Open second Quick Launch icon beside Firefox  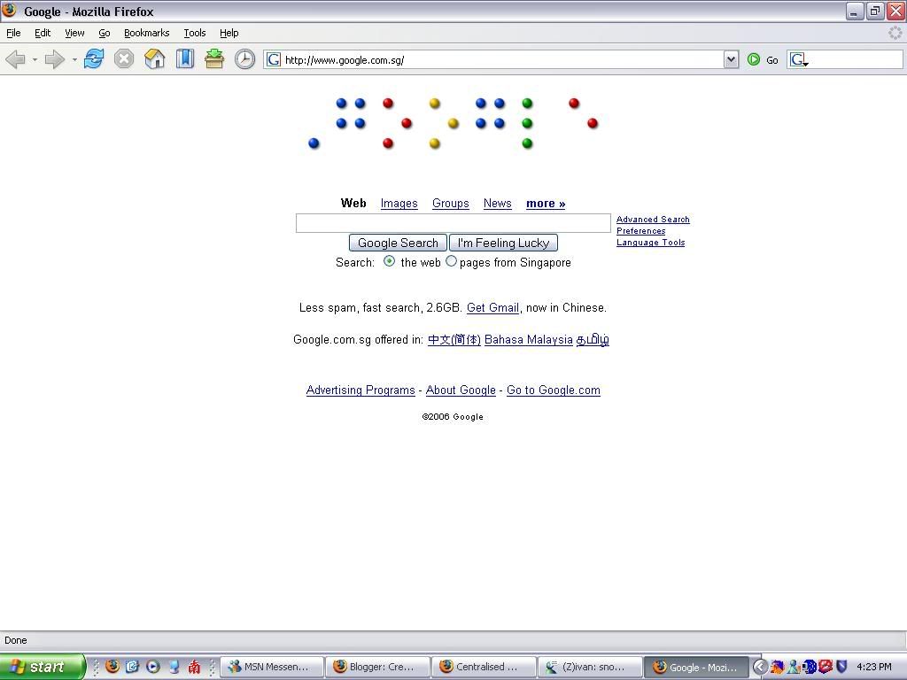[133, 667]
